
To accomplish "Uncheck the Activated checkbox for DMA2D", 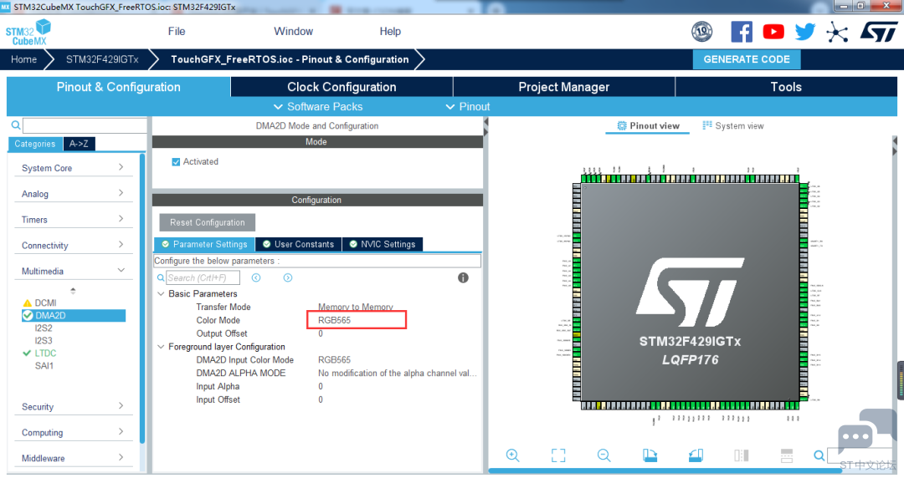I will [x=176, y=162].
